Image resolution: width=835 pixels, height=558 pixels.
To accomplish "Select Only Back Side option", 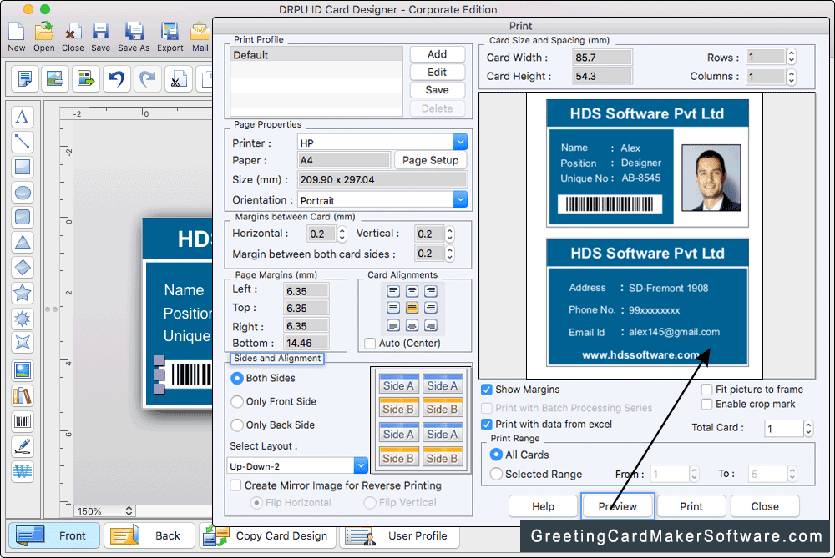I will point(237,425).
